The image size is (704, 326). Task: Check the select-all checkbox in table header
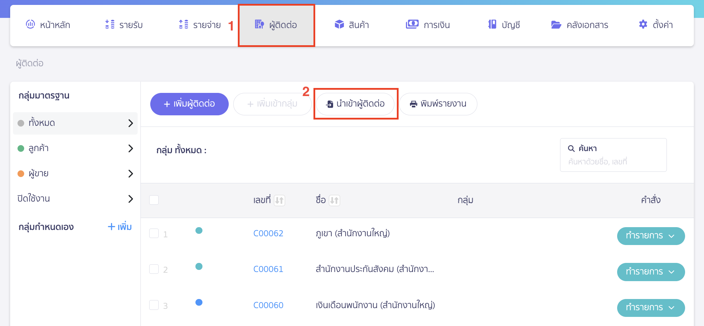click(154, 199)
